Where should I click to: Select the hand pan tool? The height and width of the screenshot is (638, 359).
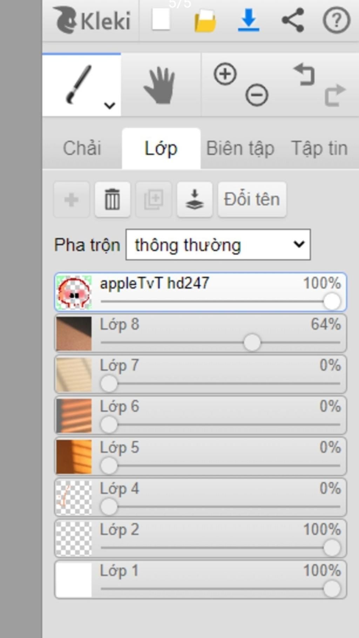(160, 86)
